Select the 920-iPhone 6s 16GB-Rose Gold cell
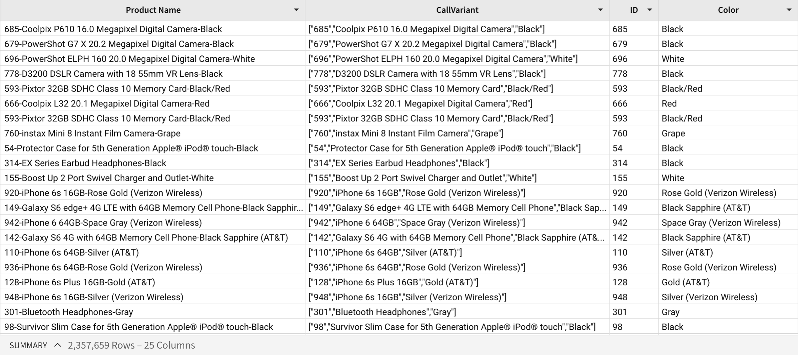 [153, 193]
